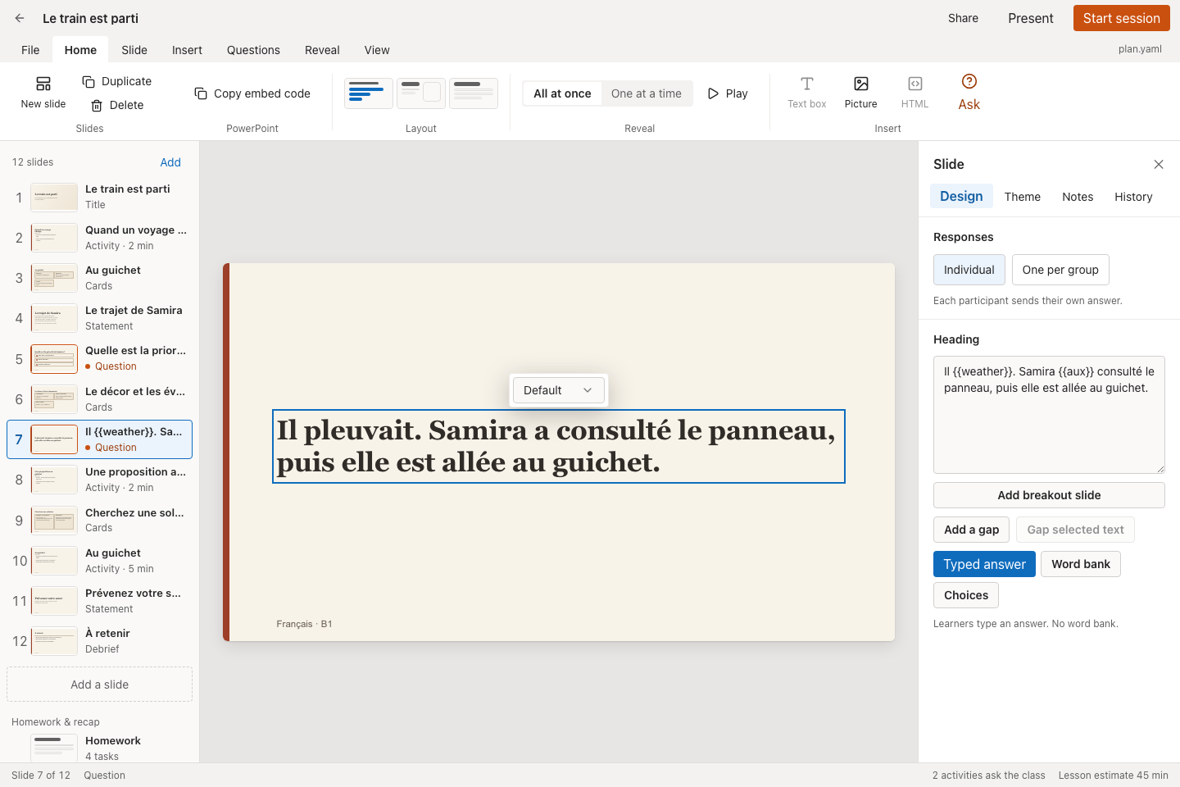Select the slide heading text box on canvas
This screenshot has height=787, width=1180.
pyautogui.click(x=559, y=446)
